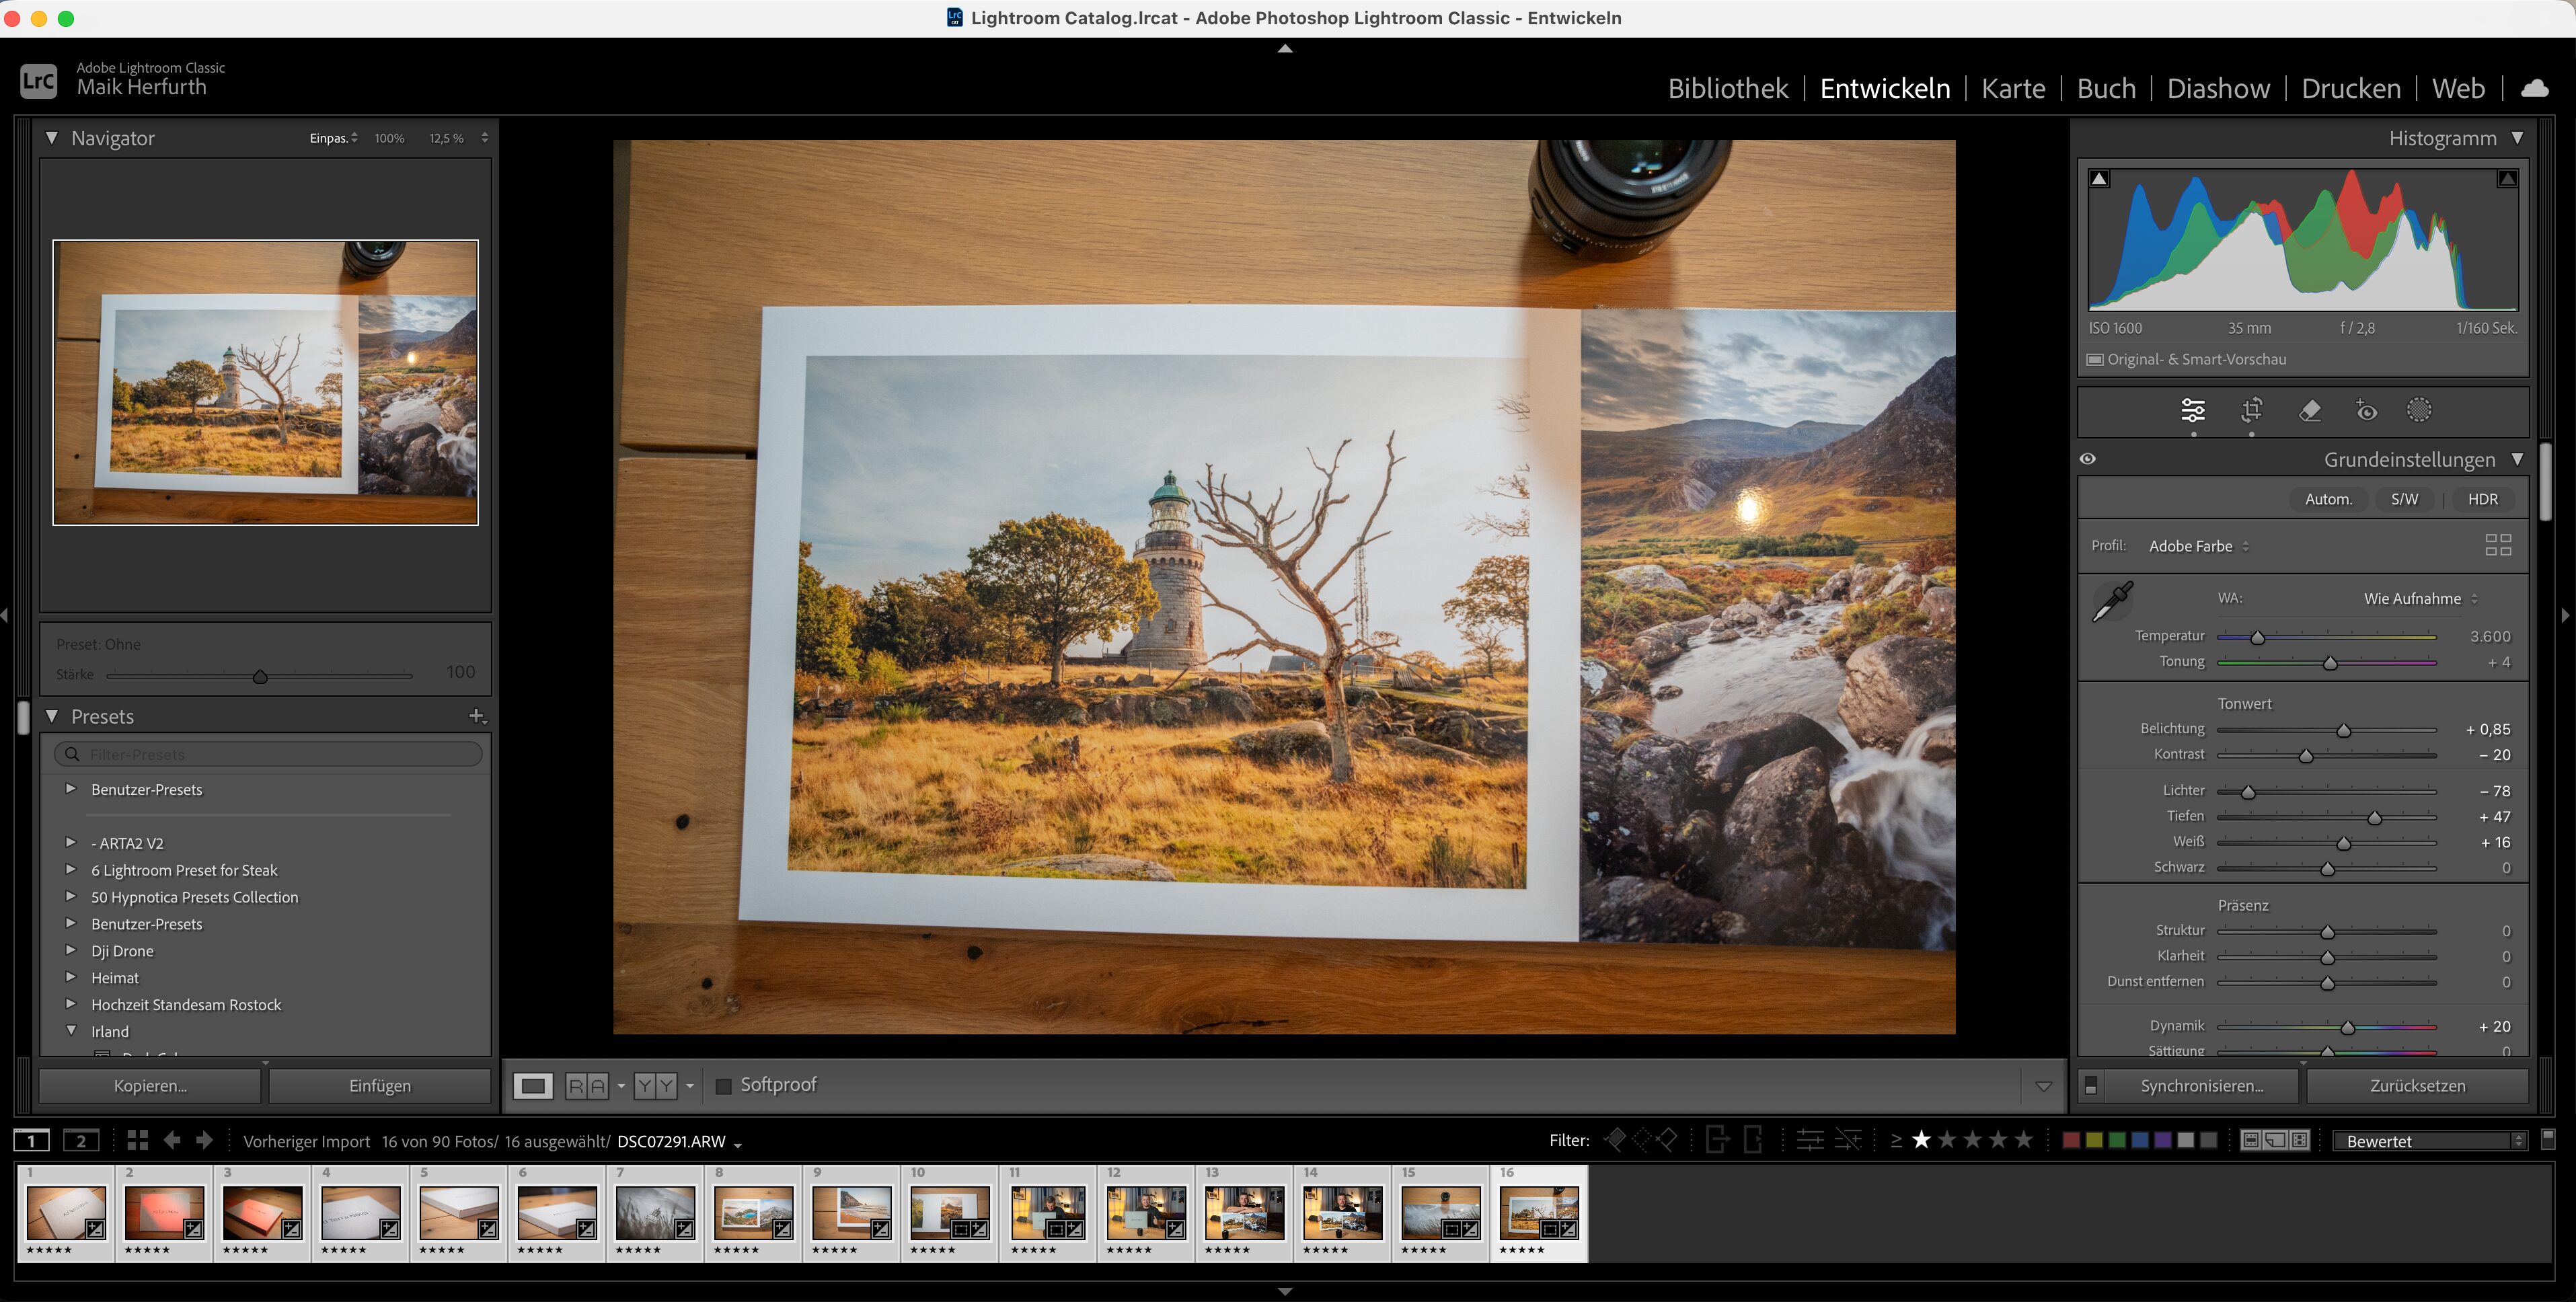Select the Crop overlay tool
Image resolution: width=2576 pixels, height=1302 pixels.
(2251, 411)
